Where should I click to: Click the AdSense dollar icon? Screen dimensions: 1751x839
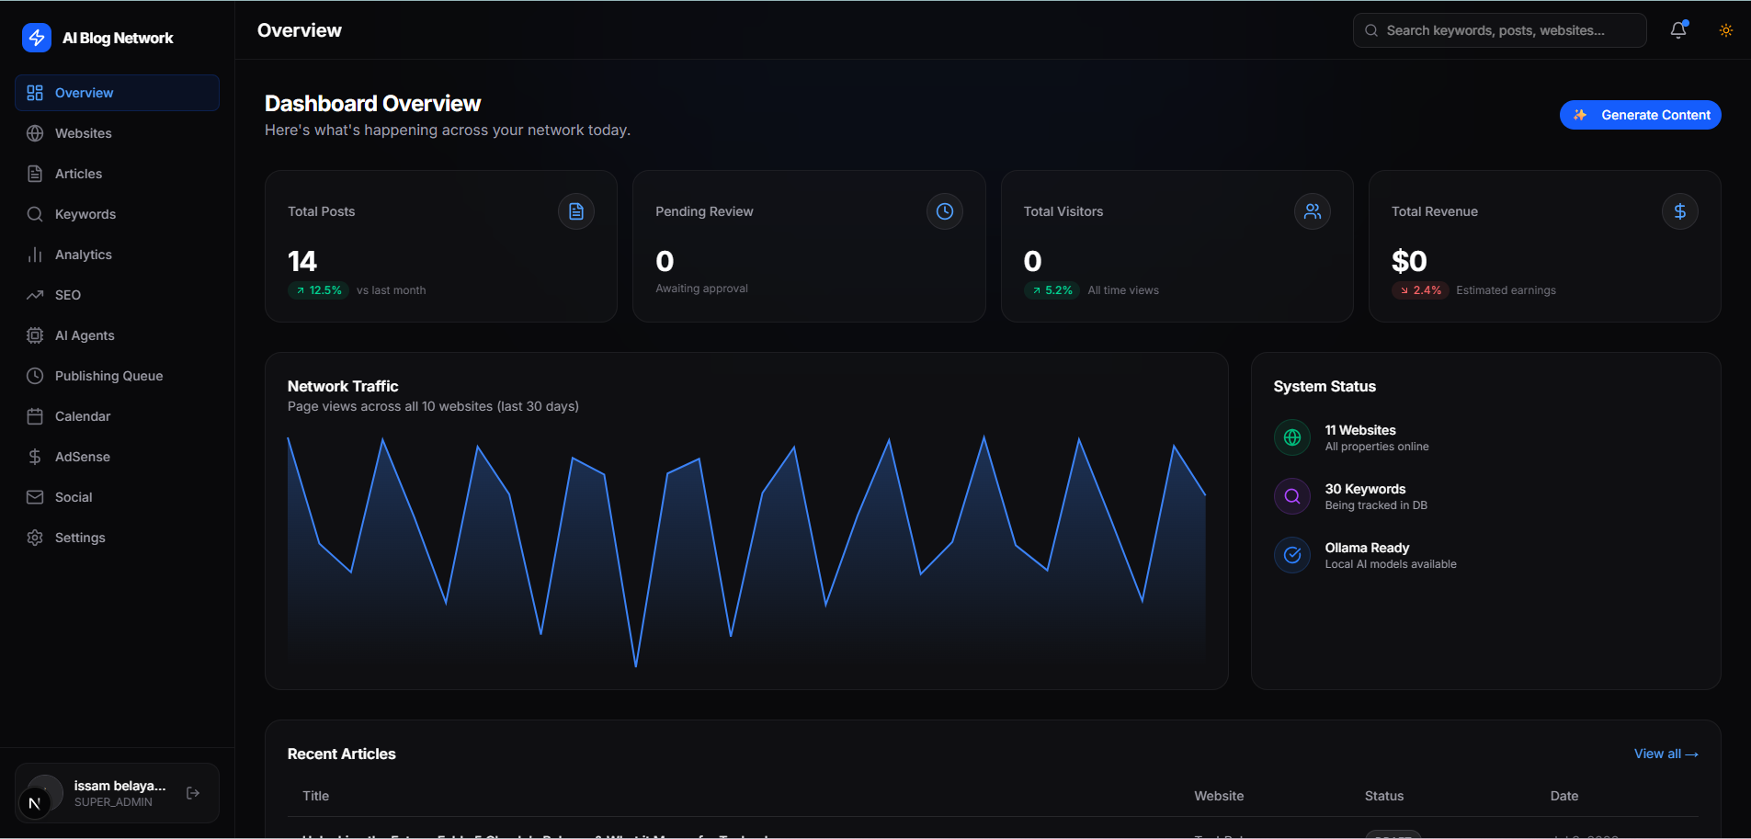pyautogui.click(x=35, y=457)
